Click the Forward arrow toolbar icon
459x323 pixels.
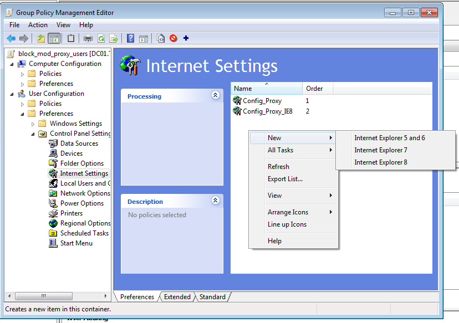[x=24, y=38]
